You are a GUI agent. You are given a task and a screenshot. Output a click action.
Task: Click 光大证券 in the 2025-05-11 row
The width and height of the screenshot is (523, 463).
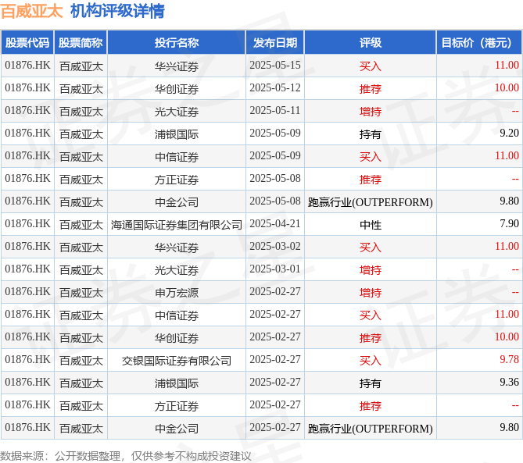point(177,112)
